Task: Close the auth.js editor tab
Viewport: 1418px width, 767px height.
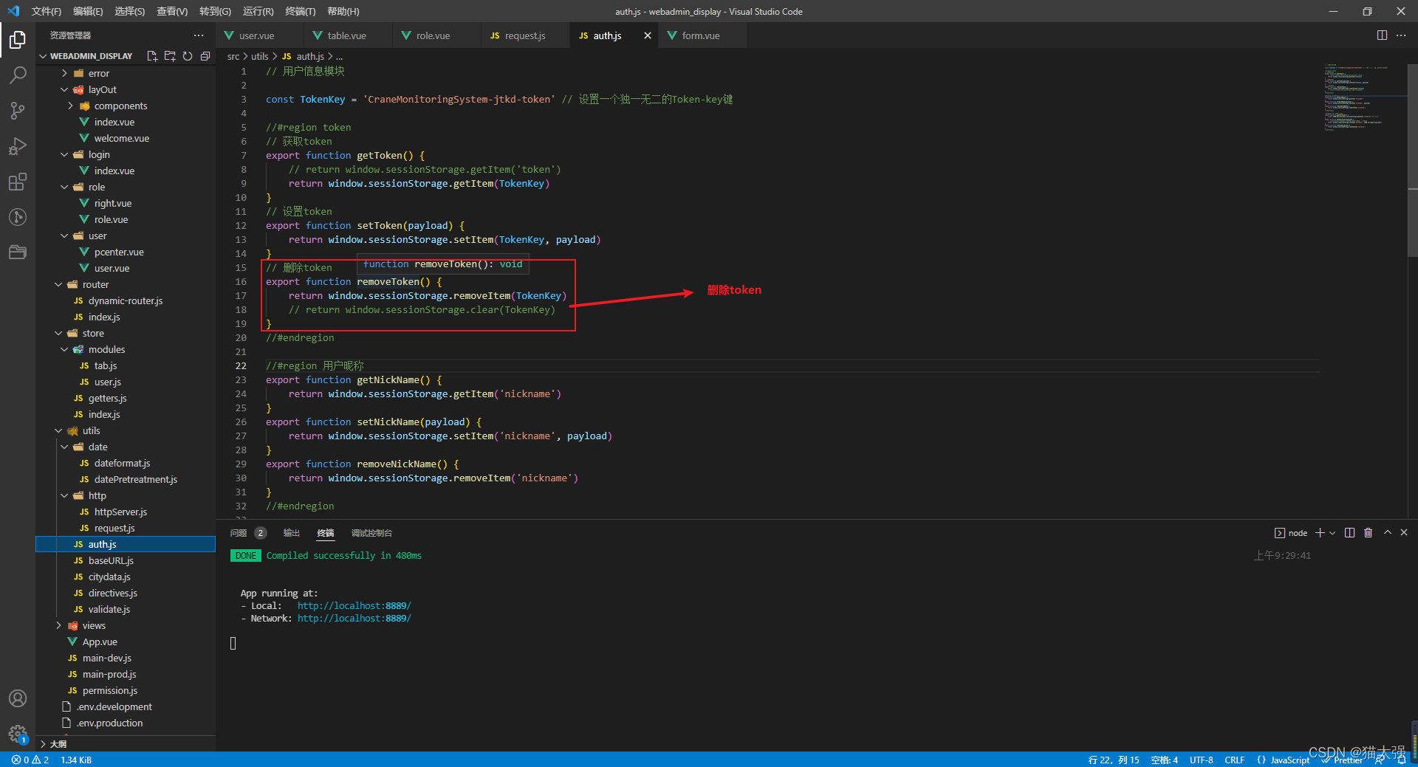Action: (648, 35)
